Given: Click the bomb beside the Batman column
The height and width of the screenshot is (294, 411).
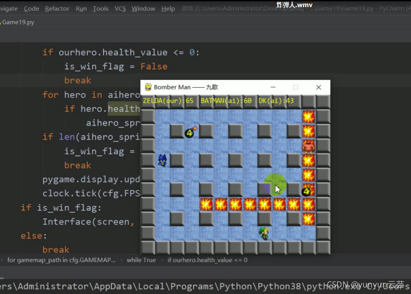Looking at the screenshot, I should (x=191, y=132).
